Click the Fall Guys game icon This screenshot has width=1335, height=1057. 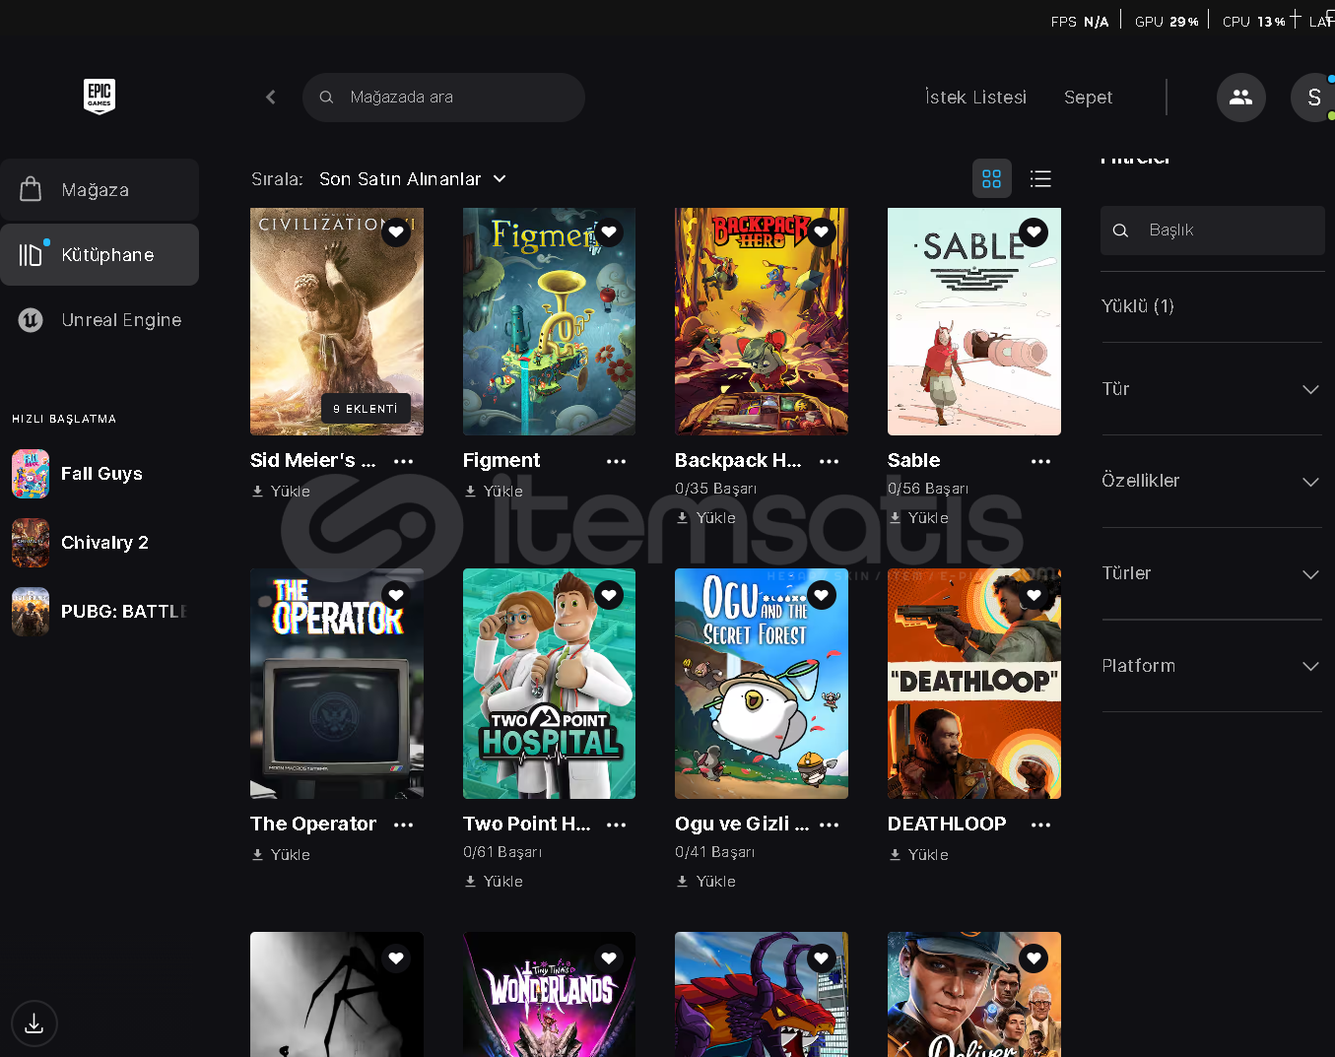31,474
